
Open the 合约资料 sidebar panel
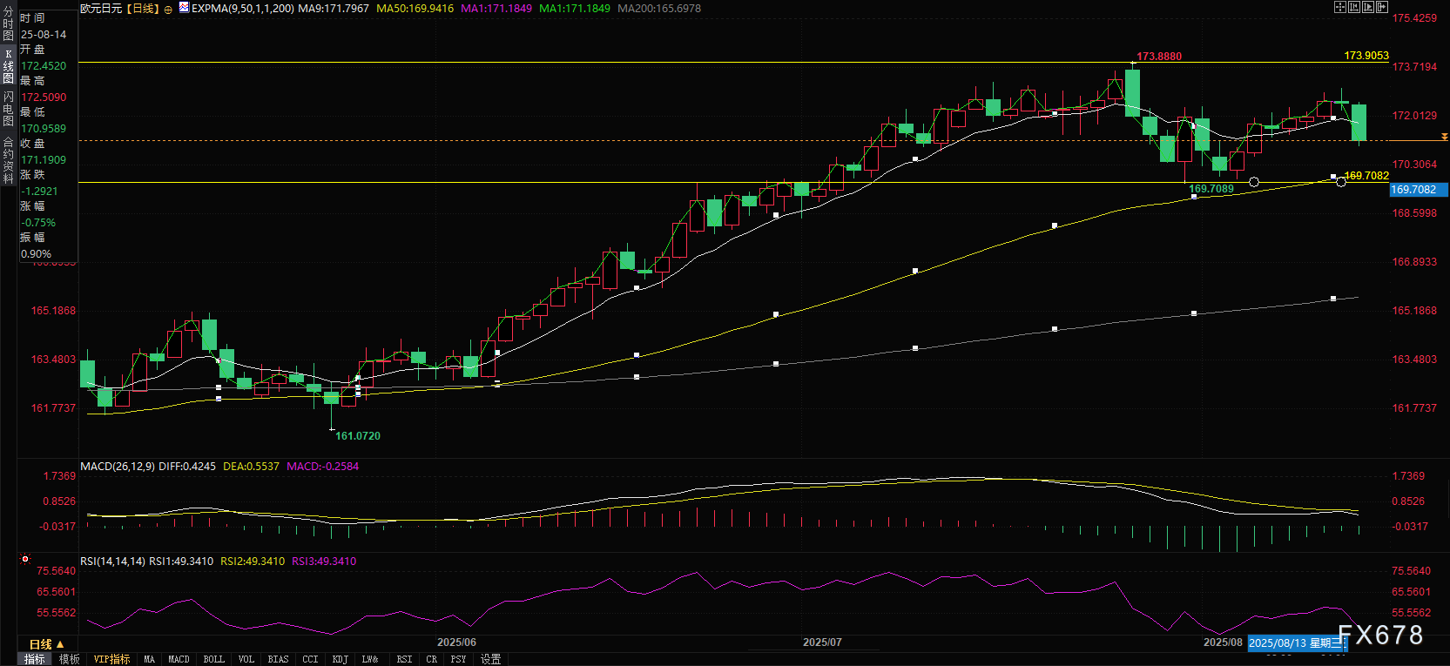(8, 160)
